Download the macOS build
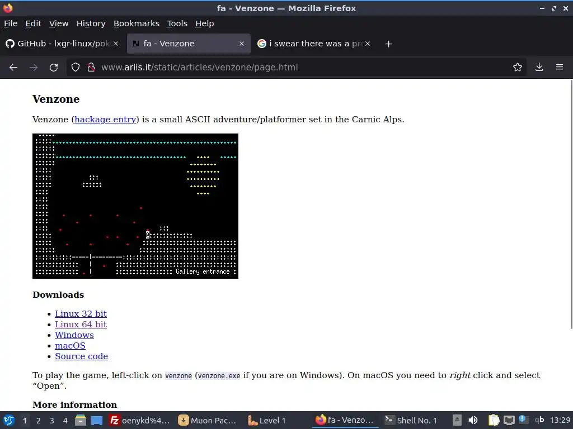 70,345
